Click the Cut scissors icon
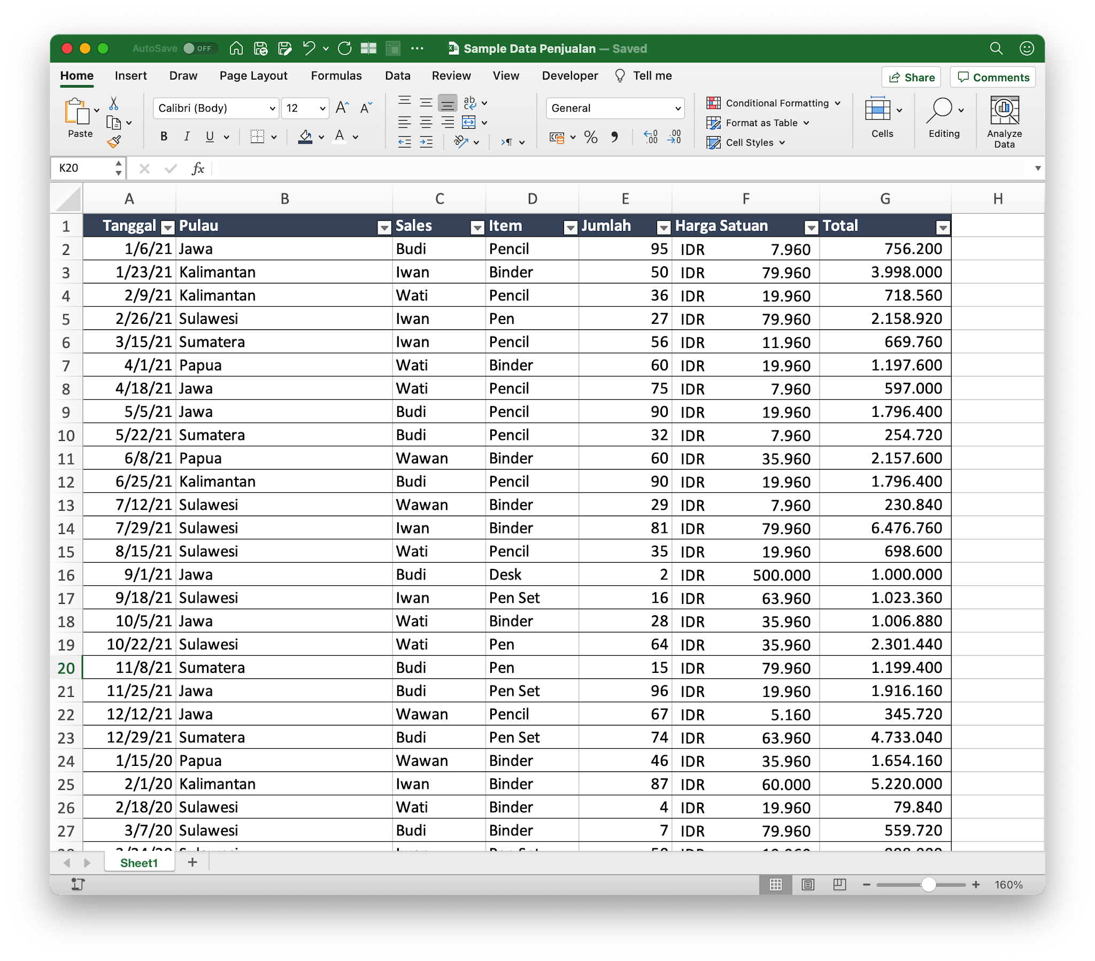The width and height of the screenshot is (1095, 961). 113,103
